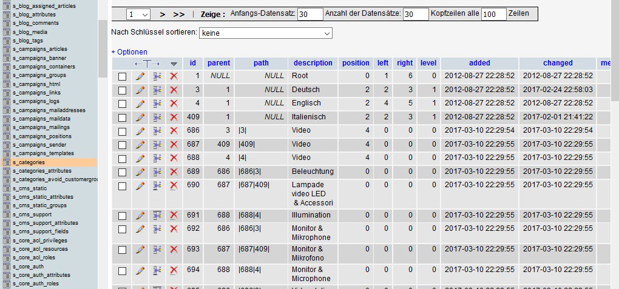Expand the + Optionen section
This screenshot has height=289, width=619.
pos(129,52)
